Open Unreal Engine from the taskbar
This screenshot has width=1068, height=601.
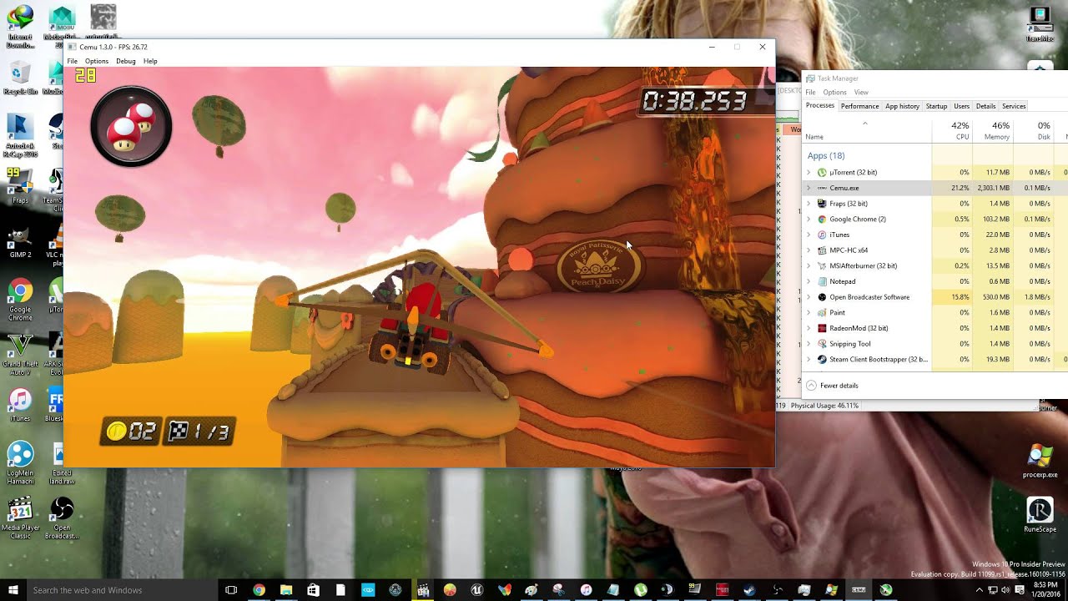476,589
